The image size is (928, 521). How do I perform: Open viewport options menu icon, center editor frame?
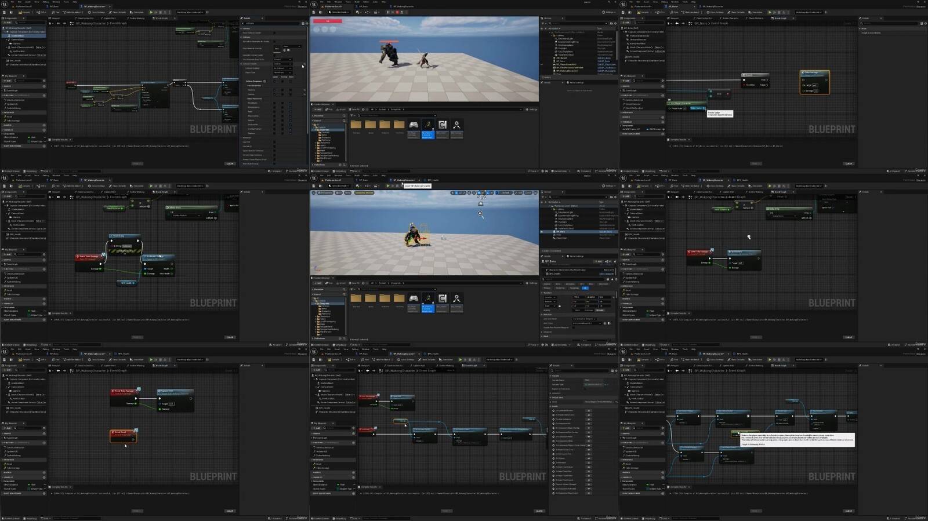313,192
